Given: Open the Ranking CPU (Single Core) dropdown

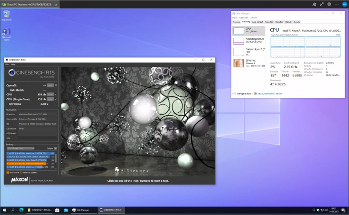Looking at the screenshot, I should point(20,148).
